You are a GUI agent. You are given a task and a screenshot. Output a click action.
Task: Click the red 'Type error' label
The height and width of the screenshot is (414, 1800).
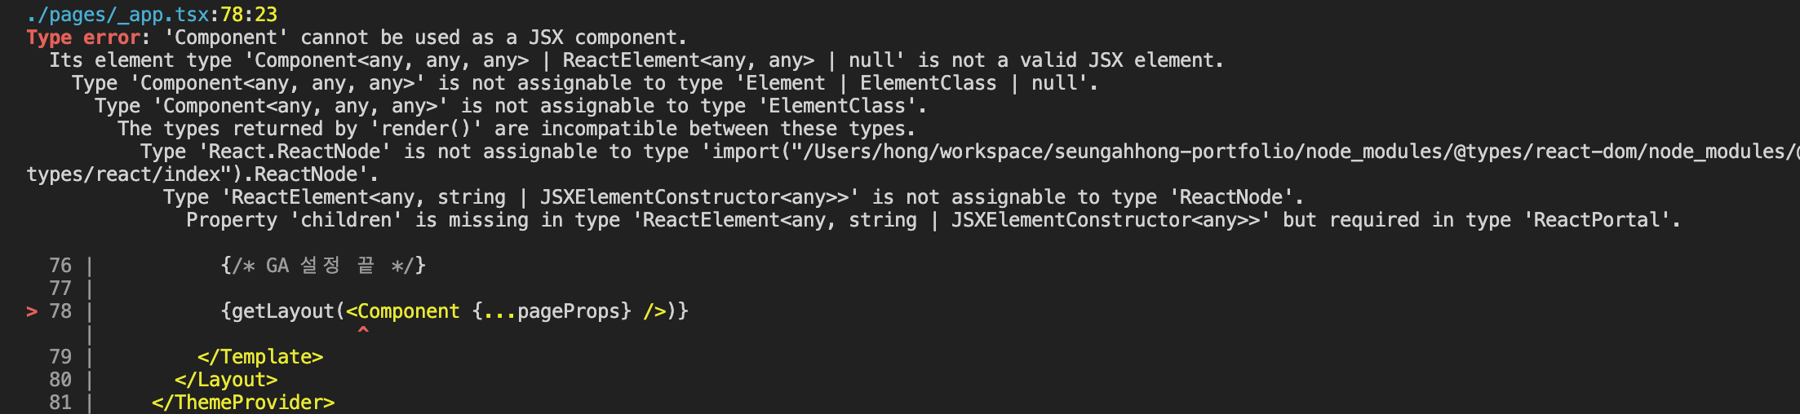pyautogui.click(x=83, y=37)
